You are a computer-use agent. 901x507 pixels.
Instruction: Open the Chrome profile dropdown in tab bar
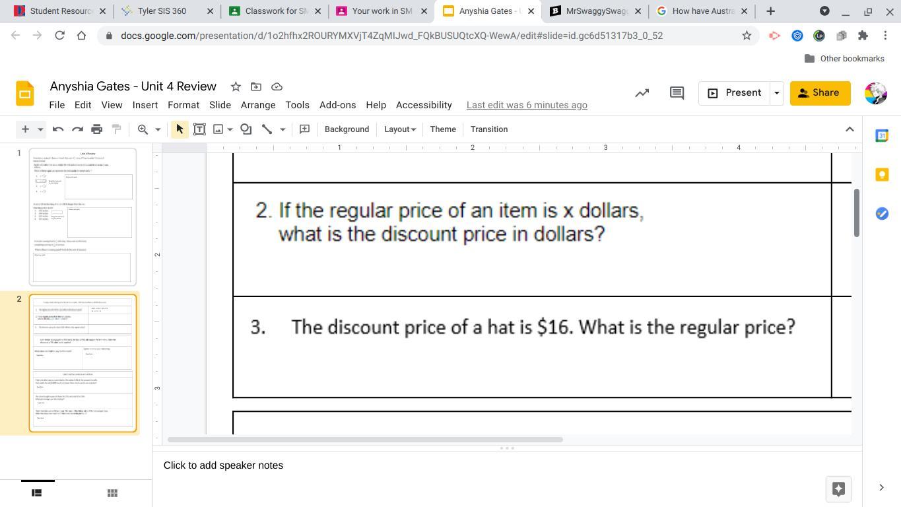click(x=824, y=11)
